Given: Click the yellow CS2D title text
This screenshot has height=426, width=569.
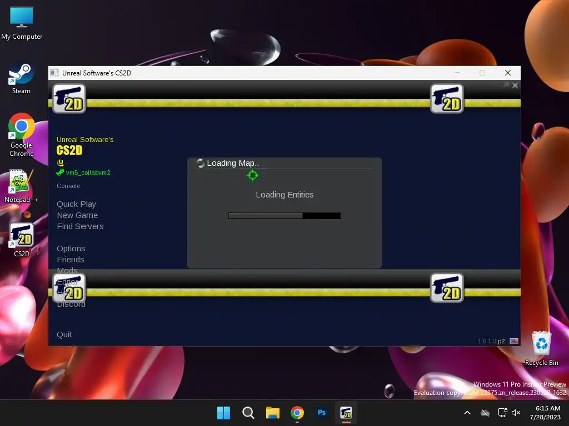Looking at the screenshot, I should (69, 150).
